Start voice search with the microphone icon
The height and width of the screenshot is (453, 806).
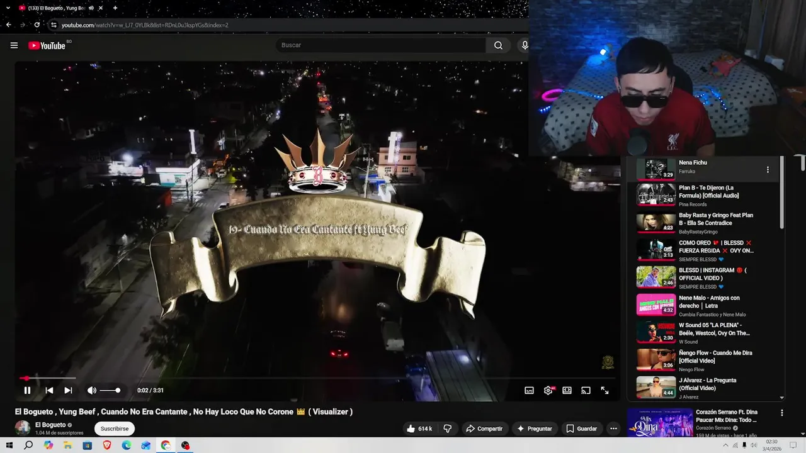[524, 45]
